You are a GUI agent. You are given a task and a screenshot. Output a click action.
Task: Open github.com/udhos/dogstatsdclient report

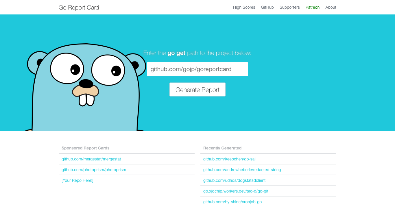[x=234, y=180]
